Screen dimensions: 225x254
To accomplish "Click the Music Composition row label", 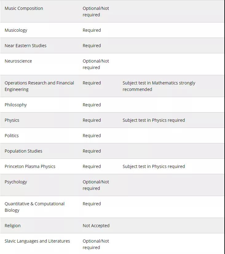I will [x=24, y=8].
